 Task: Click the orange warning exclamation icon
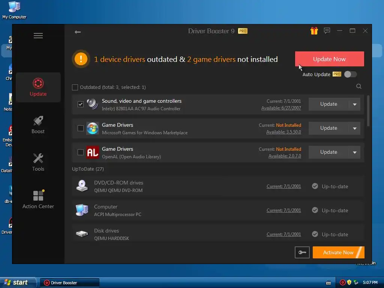tap(81, 59)
